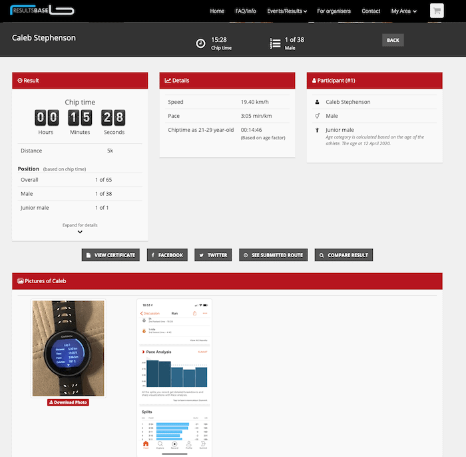Open the View Certificate button

pyautogui.click(x=111, y=255)
